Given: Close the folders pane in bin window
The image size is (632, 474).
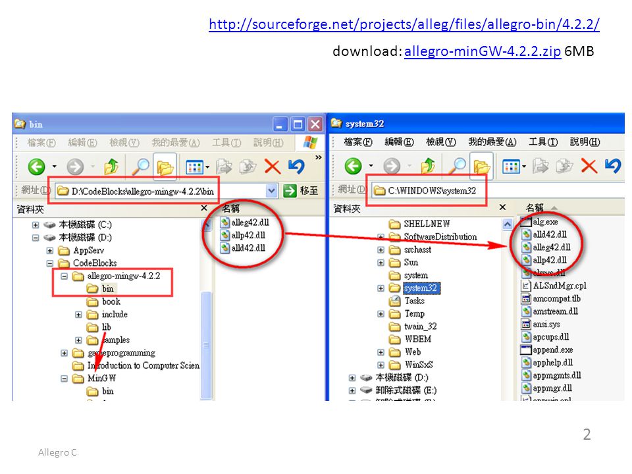Looking at the screenshot, I should (204, 208).
